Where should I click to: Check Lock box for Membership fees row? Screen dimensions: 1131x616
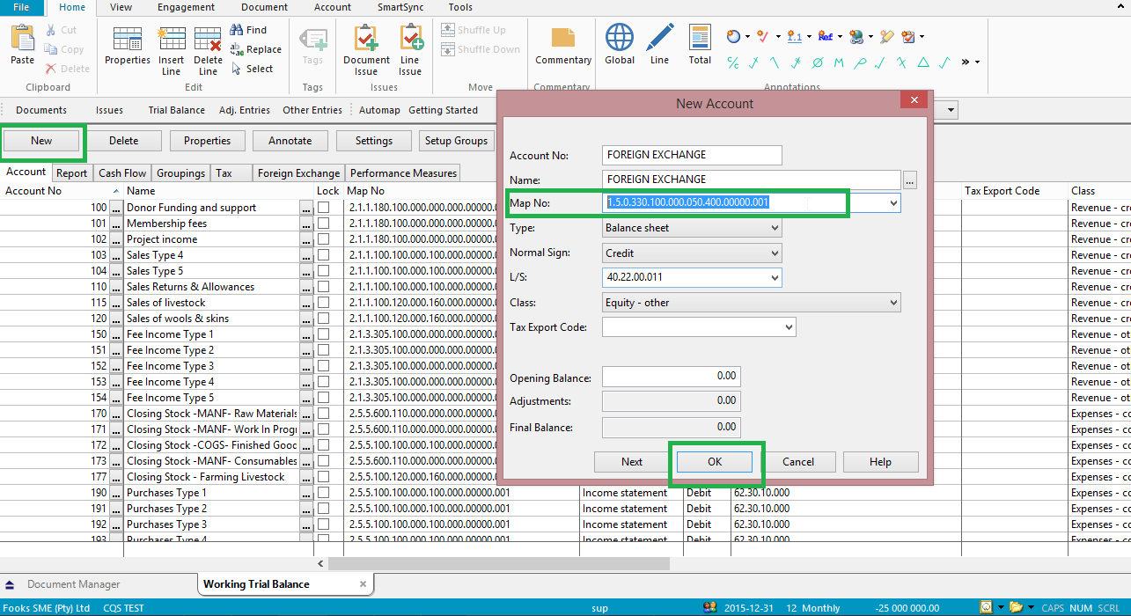tap(324, 224)
